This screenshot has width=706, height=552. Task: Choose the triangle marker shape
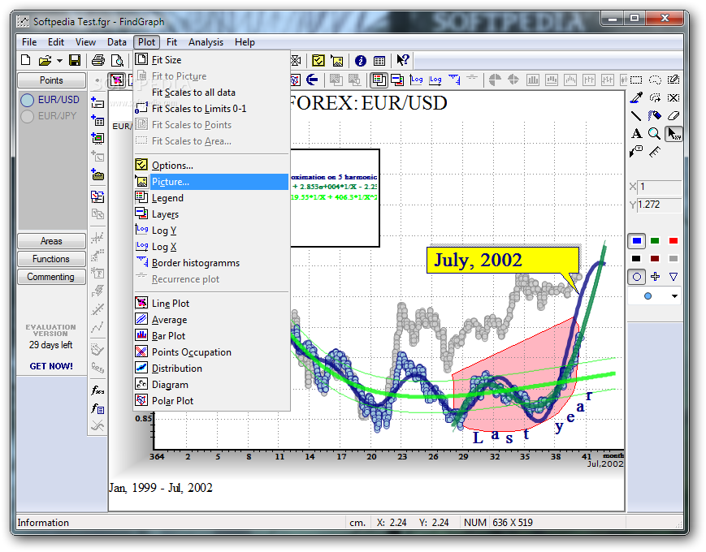(x=674, y=277)
